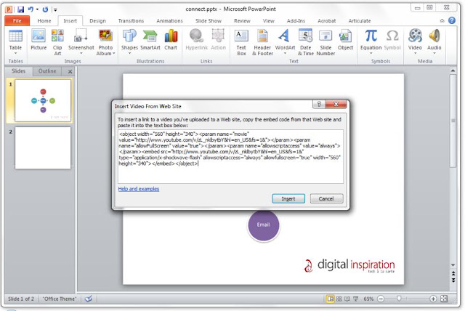Screen dimensions: 465x311
Task: Click the Office Theme status bar label
Action: pyautogui.click(x=60, y=299)
